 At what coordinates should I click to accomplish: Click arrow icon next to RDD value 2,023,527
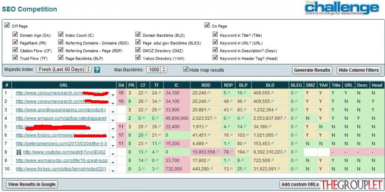215,118
